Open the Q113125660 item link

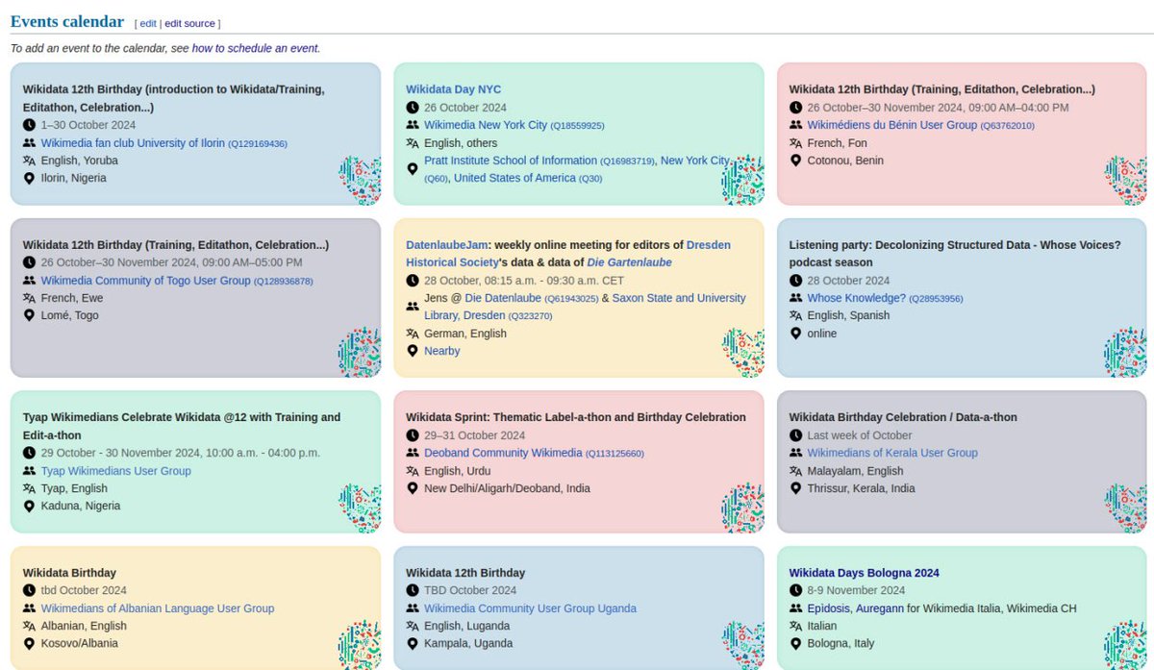[615, 454]
